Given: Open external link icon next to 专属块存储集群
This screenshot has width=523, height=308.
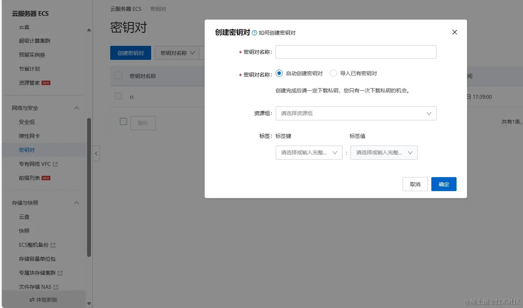Looking at the screenshot, I should 60,273.
